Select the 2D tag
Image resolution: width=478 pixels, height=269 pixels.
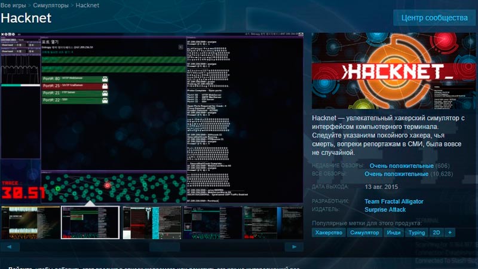click(x=436, y=233)
